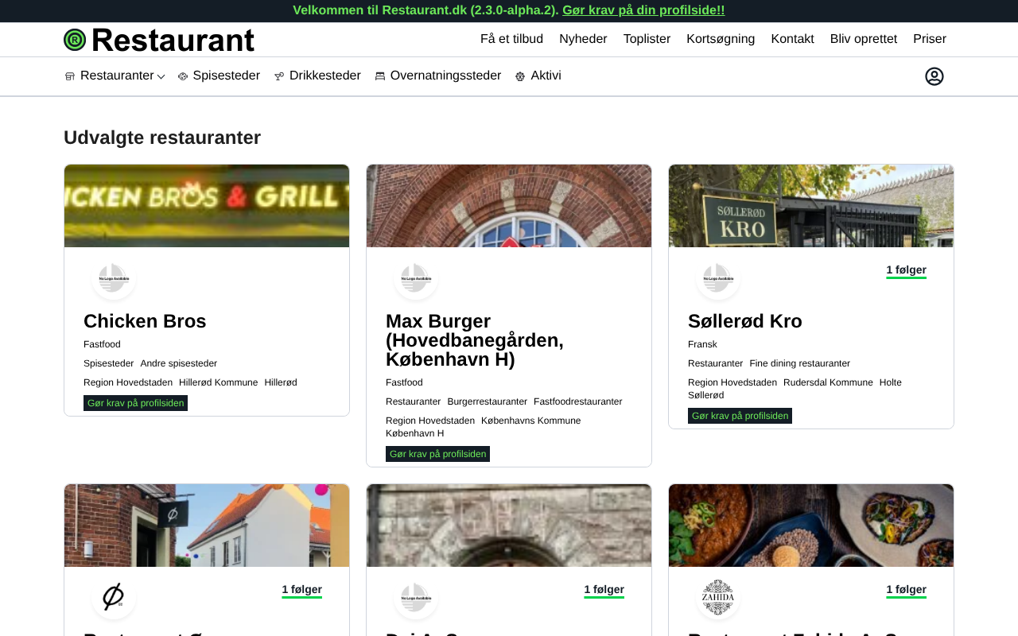This screenshot has height=636, width=1018.
Task: Select Overnatningssteder category
Action: coord(445,76)
